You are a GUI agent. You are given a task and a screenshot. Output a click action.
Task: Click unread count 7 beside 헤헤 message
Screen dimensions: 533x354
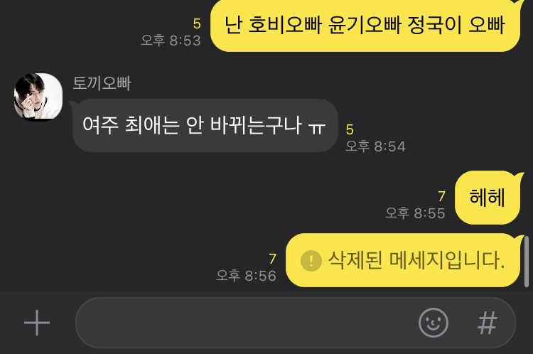tap(441, 196)
